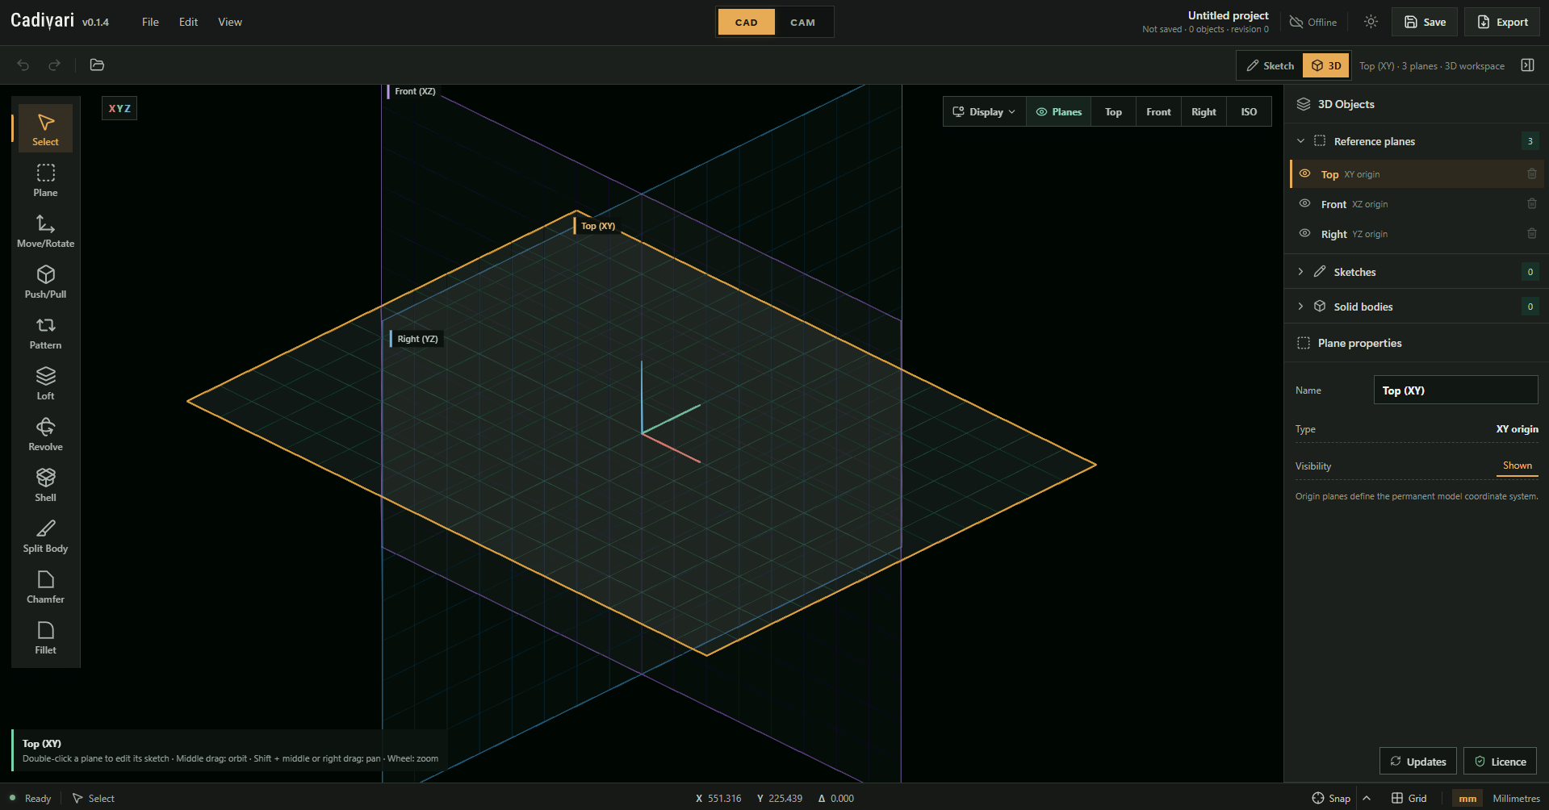Set the viewport to ISO view
This screenshot has height=810, width=1549.
pyautogui.click(x=1249, y=112)
